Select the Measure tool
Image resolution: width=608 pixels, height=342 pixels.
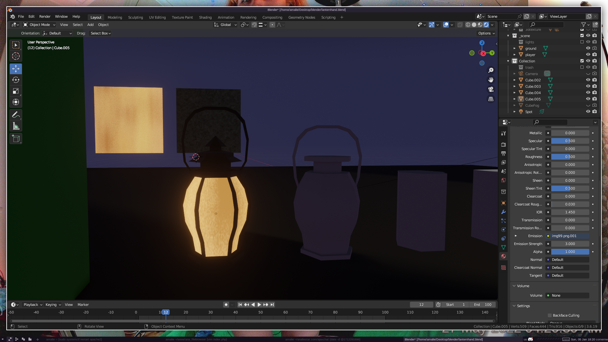coord(16,126)
